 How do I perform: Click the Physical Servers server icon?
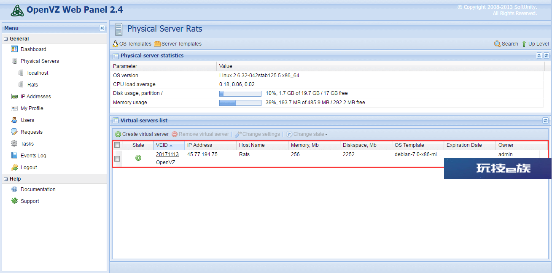point(14,61)
